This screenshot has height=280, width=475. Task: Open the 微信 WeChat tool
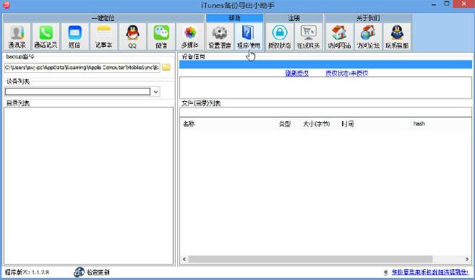coord(161,37)
